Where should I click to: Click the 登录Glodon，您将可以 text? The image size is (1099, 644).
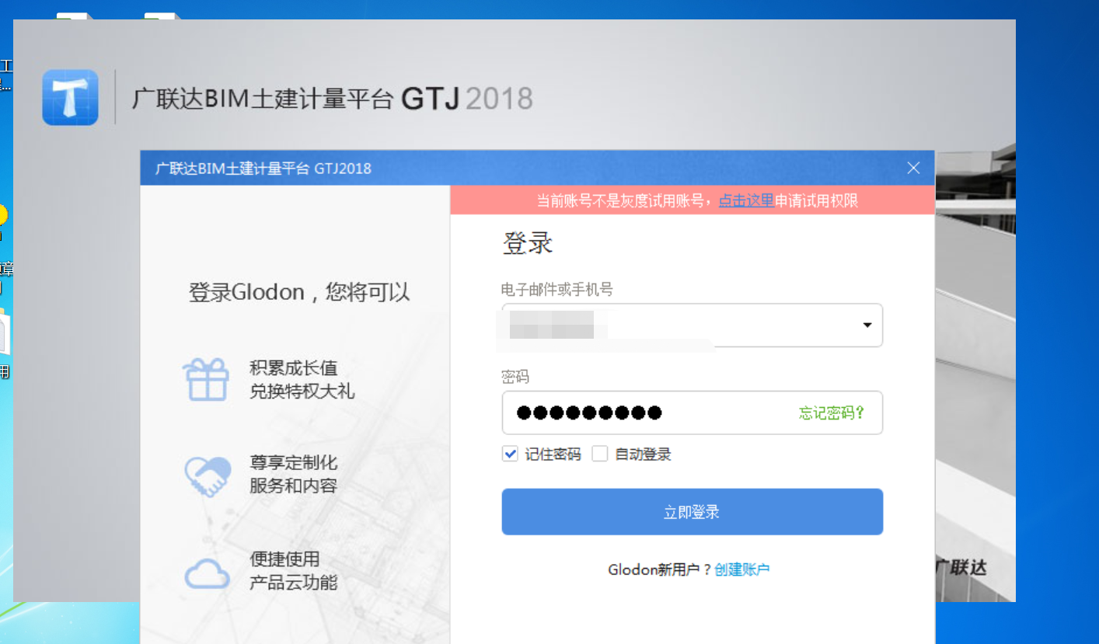tap(299, 292)
